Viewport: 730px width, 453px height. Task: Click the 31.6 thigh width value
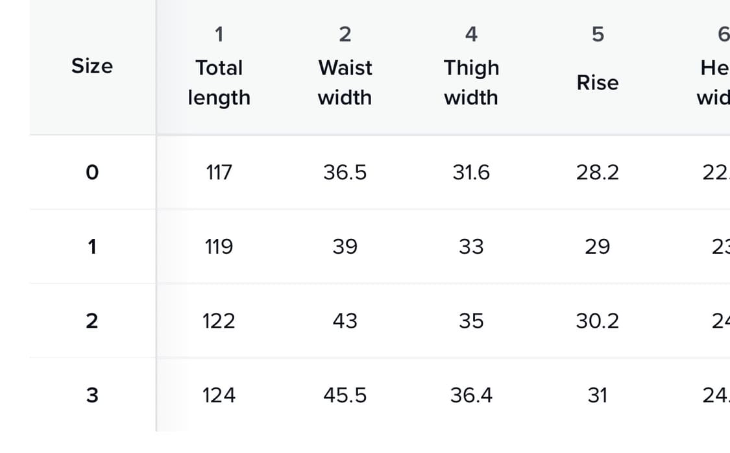click(x=471, y=173)
